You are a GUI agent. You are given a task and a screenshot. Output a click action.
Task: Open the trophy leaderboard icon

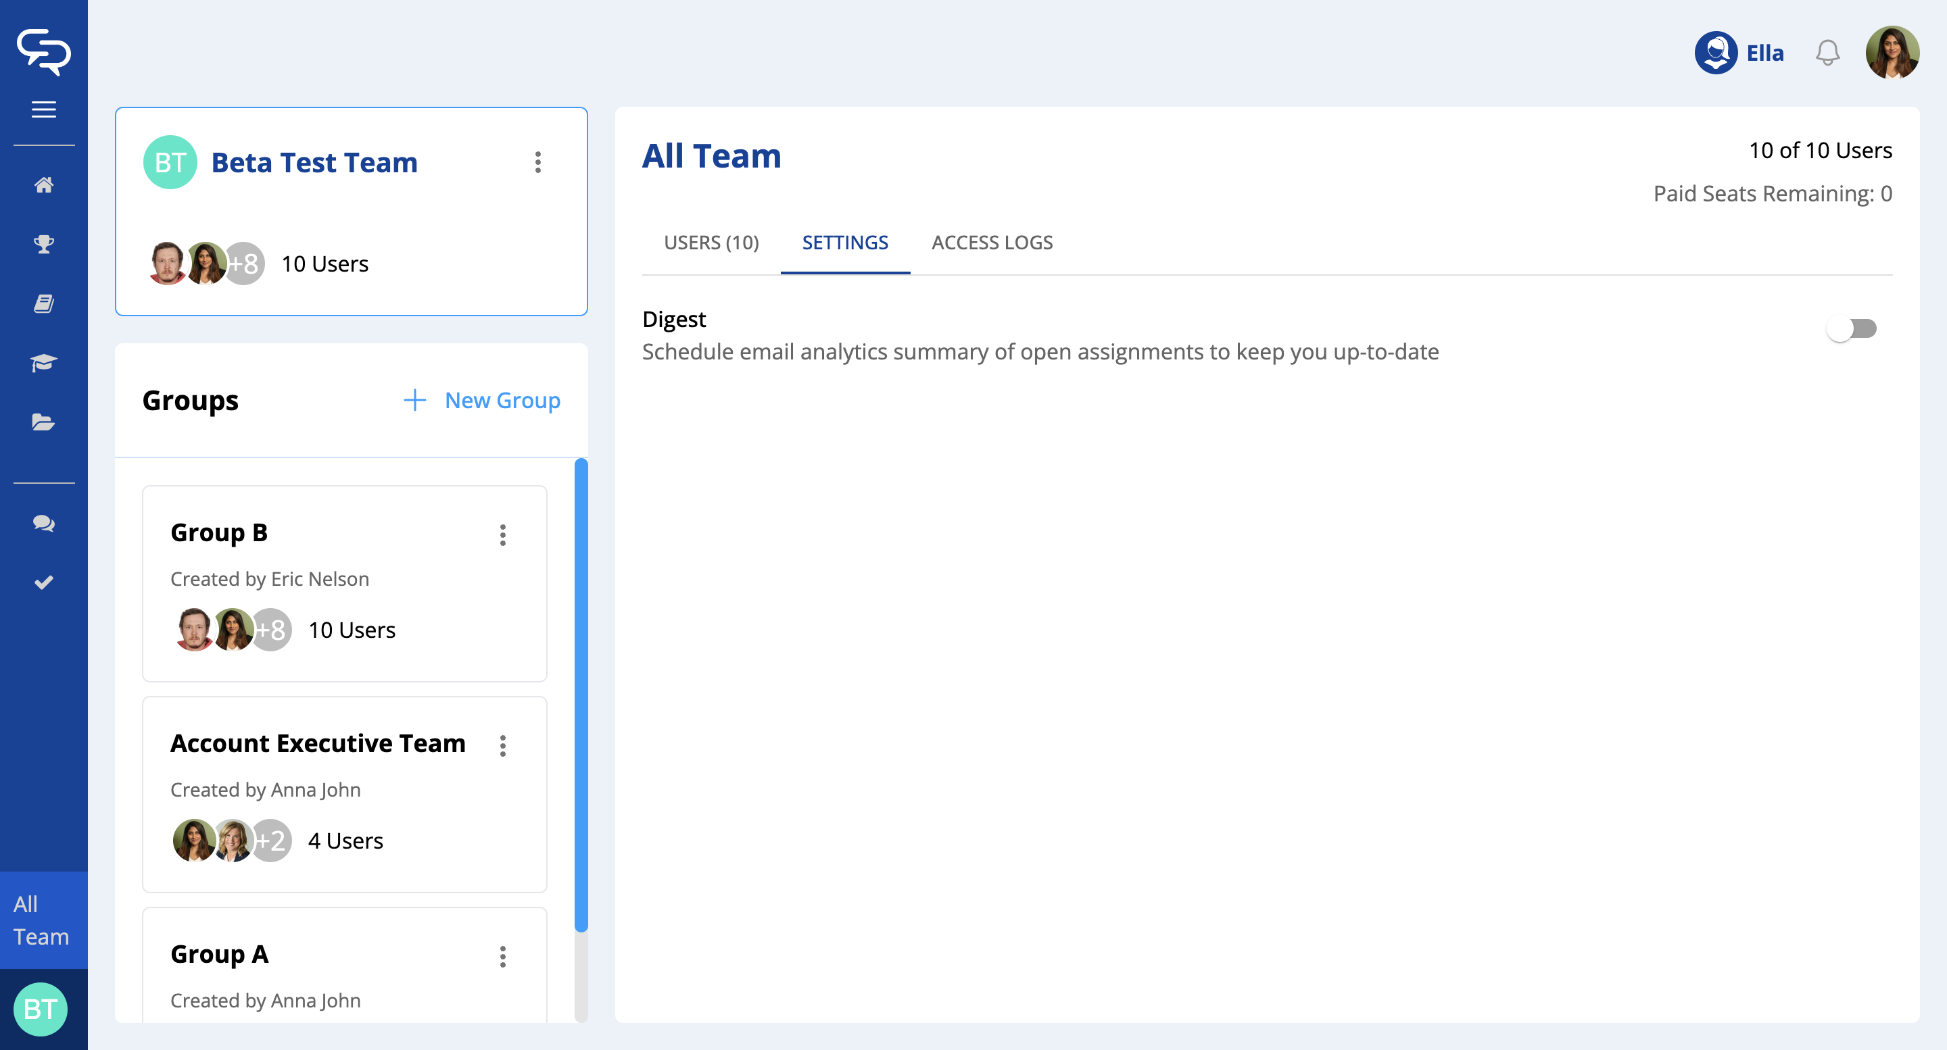pyautogui.click(x=44, y=244)
